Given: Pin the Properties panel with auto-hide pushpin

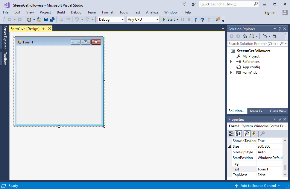Looking at the screenshot, I should (x=280, y=119).
